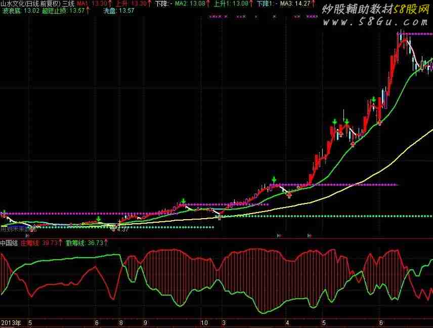Select the small flag marker beside 用到未来数据 text
This screenshot has height=328, width=433.
(27, 235)
